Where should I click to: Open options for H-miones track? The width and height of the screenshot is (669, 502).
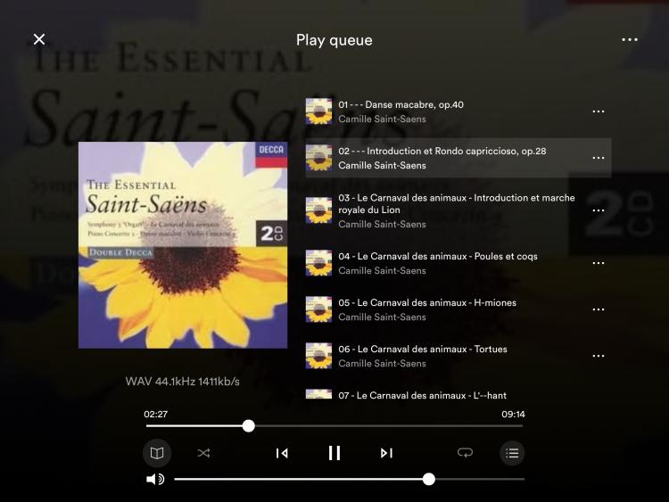pos(599,309)
